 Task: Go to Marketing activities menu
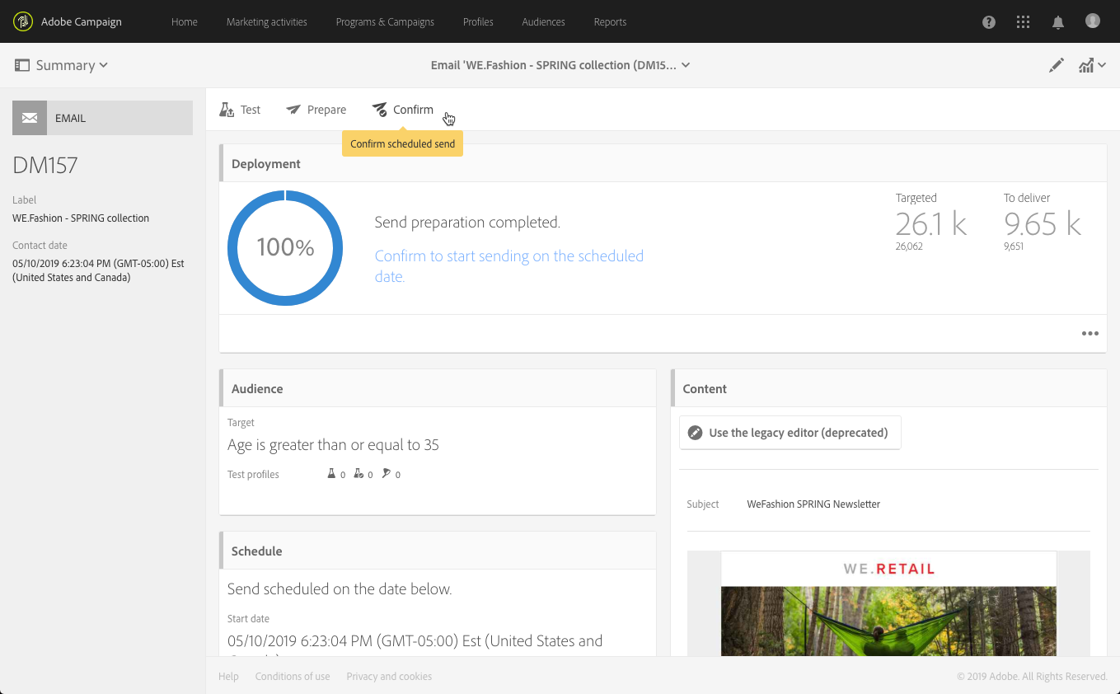pyautogui.click(x=266, y=21)
